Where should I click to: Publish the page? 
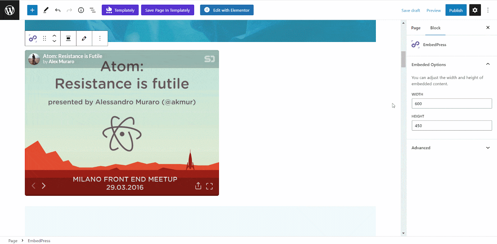coord(456,10)
